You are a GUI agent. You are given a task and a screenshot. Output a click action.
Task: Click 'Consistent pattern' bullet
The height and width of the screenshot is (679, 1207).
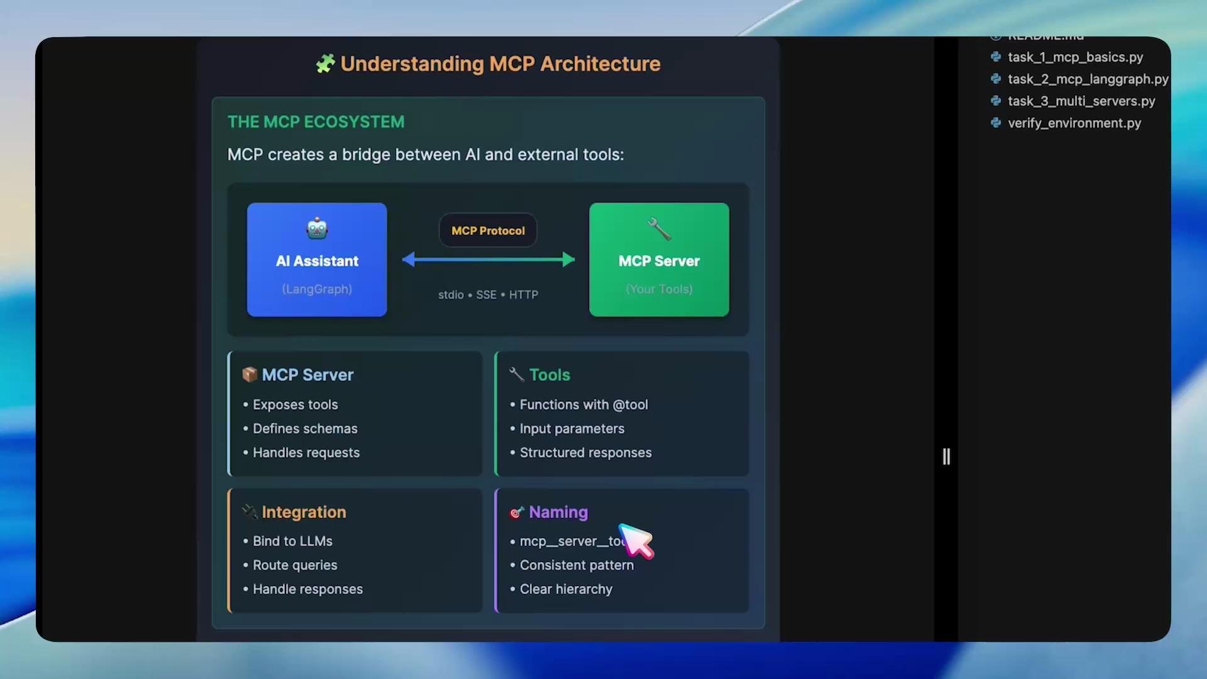pyautogui.click(x=576, y=565)
